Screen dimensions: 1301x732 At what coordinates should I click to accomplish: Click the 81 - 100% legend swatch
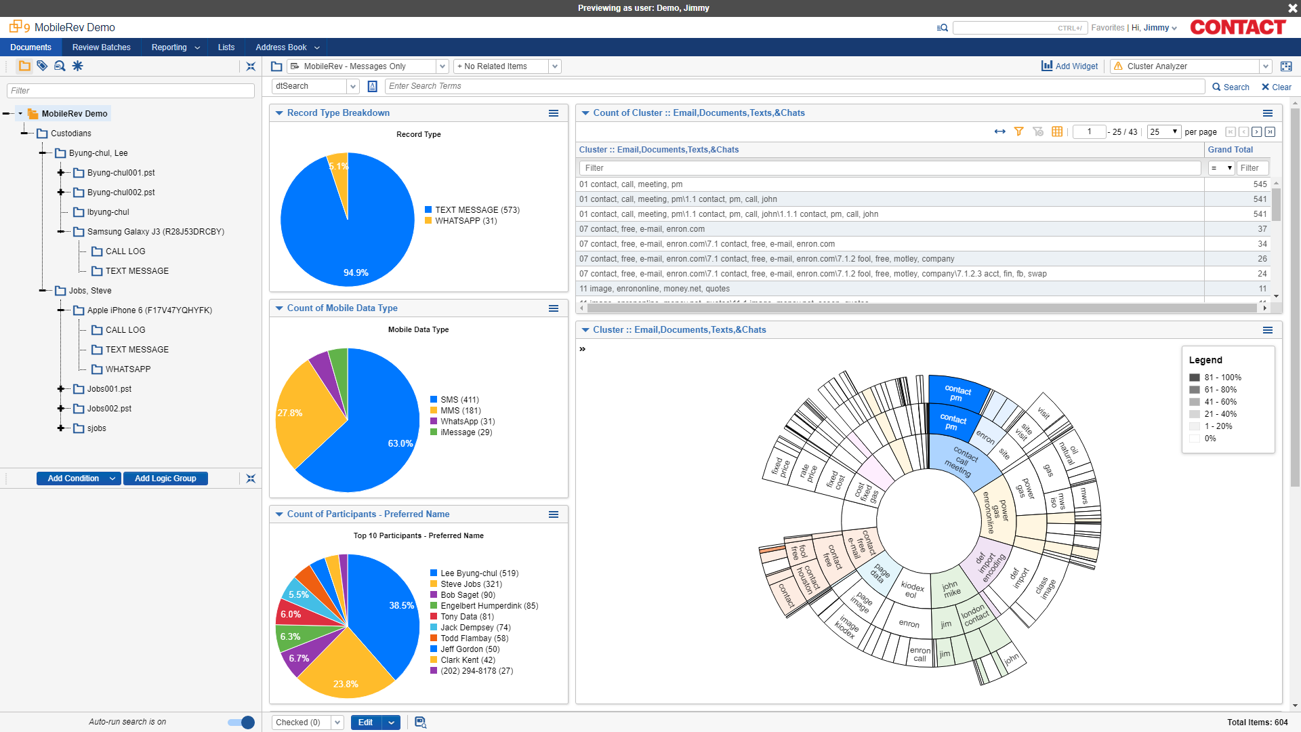(x=1195, y=378)
